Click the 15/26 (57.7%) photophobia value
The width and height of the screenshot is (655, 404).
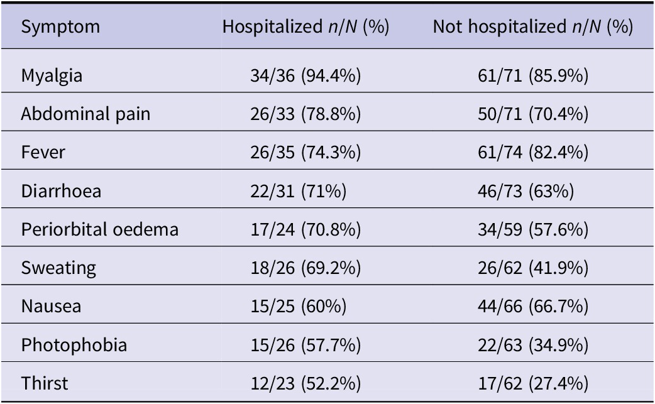(x=305, y=345)
